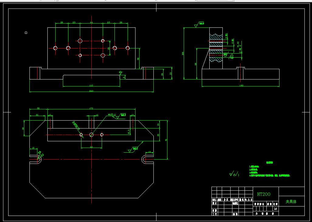Select the 8 slot depth dimension
The width and height of the screenshot is (312, 222).
[124, 77]
